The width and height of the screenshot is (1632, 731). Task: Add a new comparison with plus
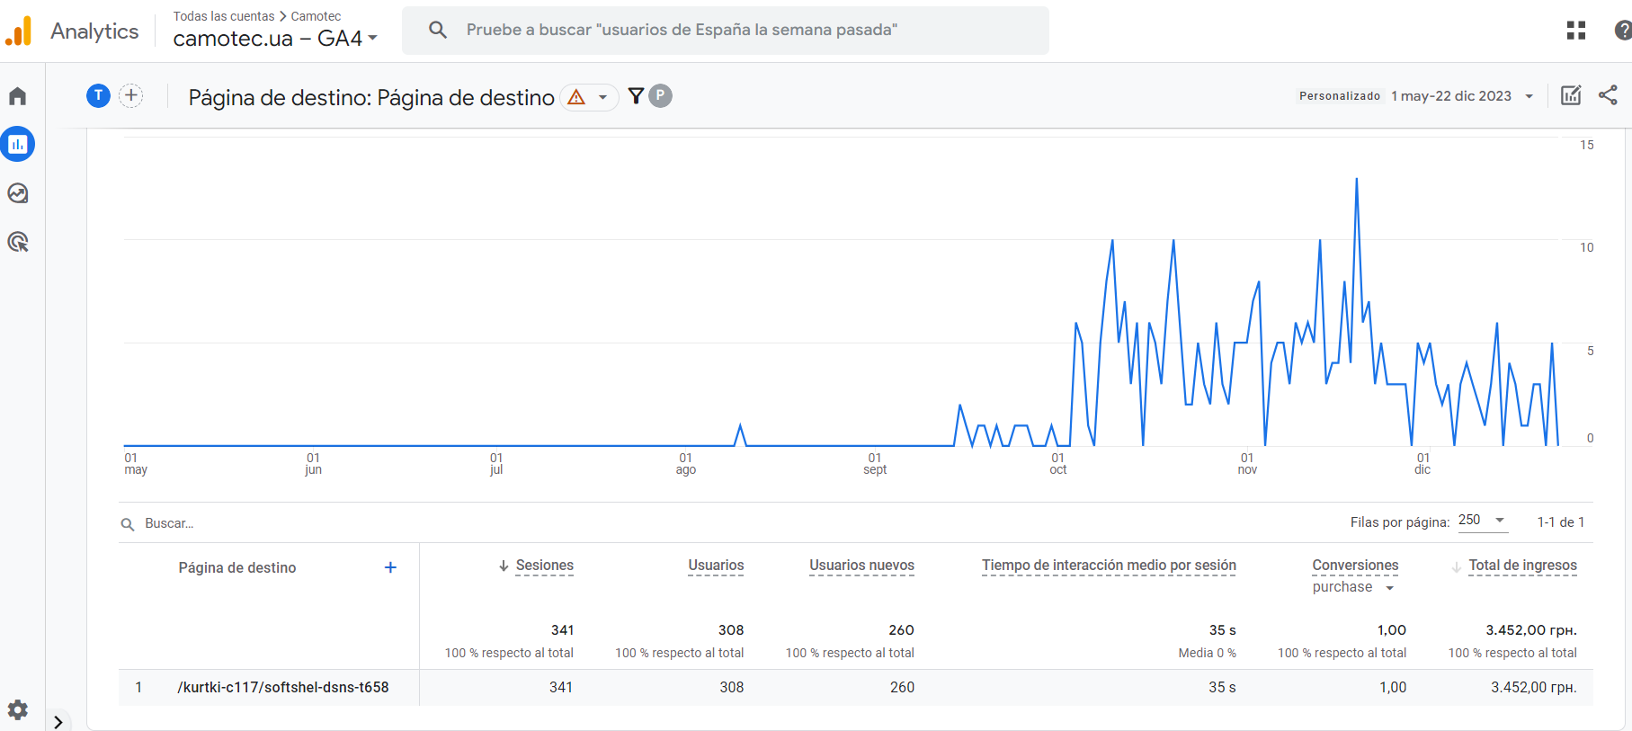[131, 95]
